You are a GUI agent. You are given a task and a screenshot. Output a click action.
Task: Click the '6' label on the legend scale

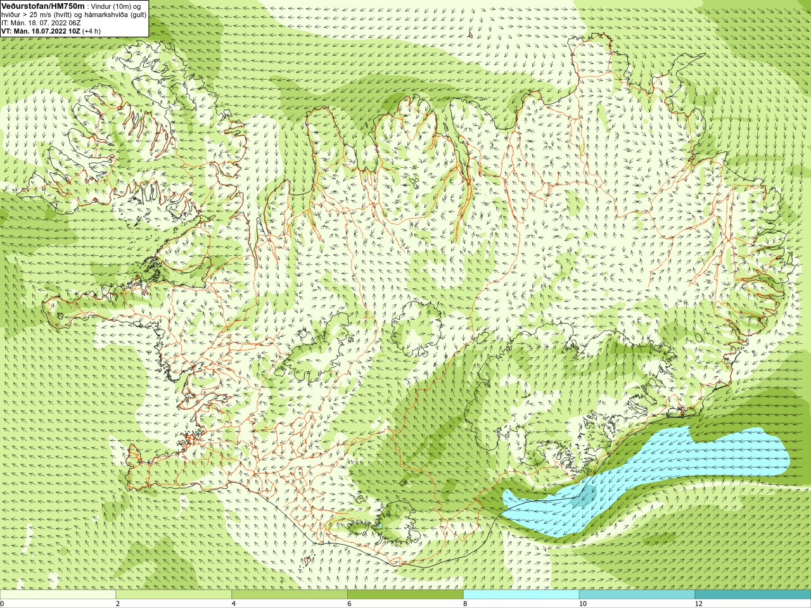tap(350, 604)
